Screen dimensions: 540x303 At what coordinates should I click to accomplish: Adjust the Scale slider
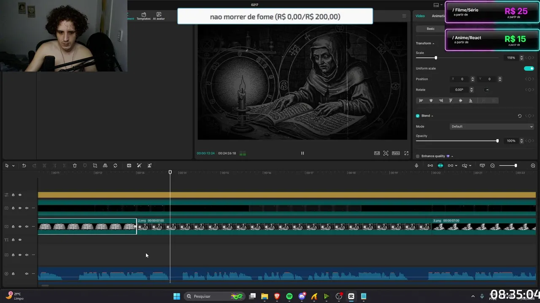436,58
